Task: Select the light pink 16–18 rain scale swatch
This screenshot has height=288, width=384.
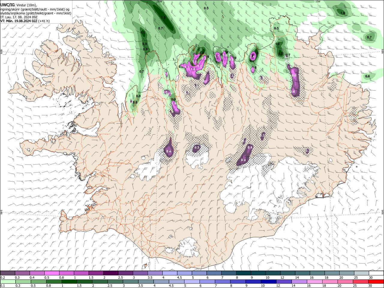Action: coord(314,281)
